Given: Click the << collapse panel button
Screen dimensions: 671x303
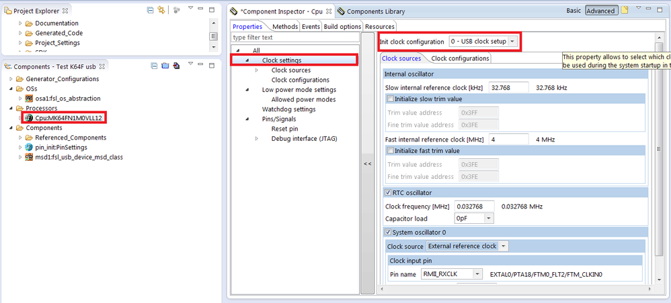Looking at the screenshot, I should pyautogui.click(x=368, y=164).
